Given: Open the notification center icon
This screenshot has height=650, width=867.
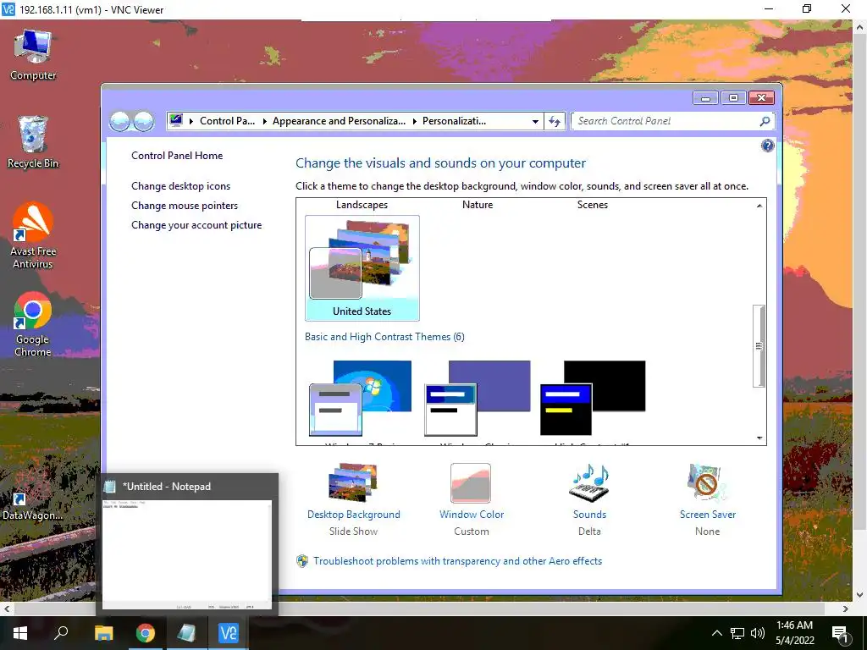Looking at the screenshot, I should [841, 633].
